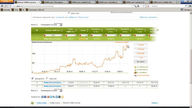
Task: Share via the yellow icon at end
Action: point(62,97)
